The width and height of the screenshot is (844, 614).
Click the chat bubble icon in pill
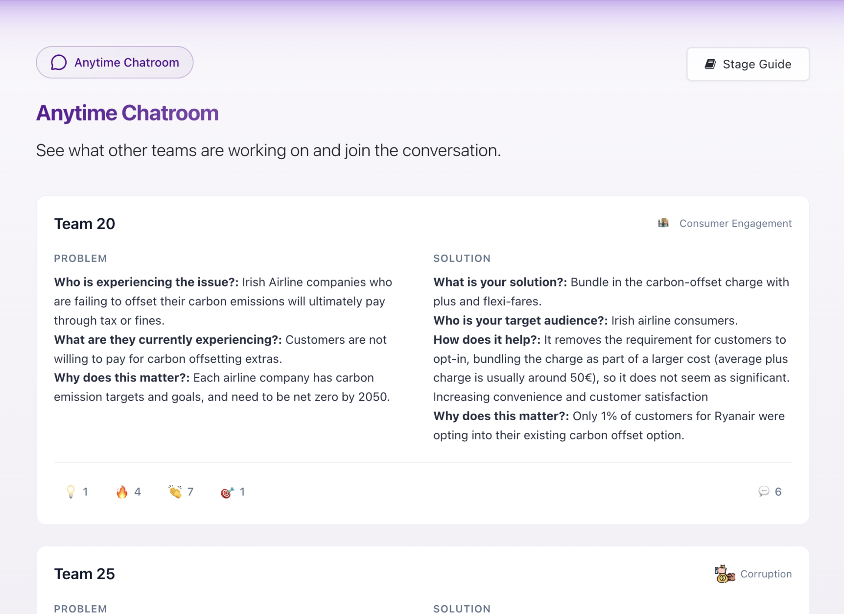(59, 63)
